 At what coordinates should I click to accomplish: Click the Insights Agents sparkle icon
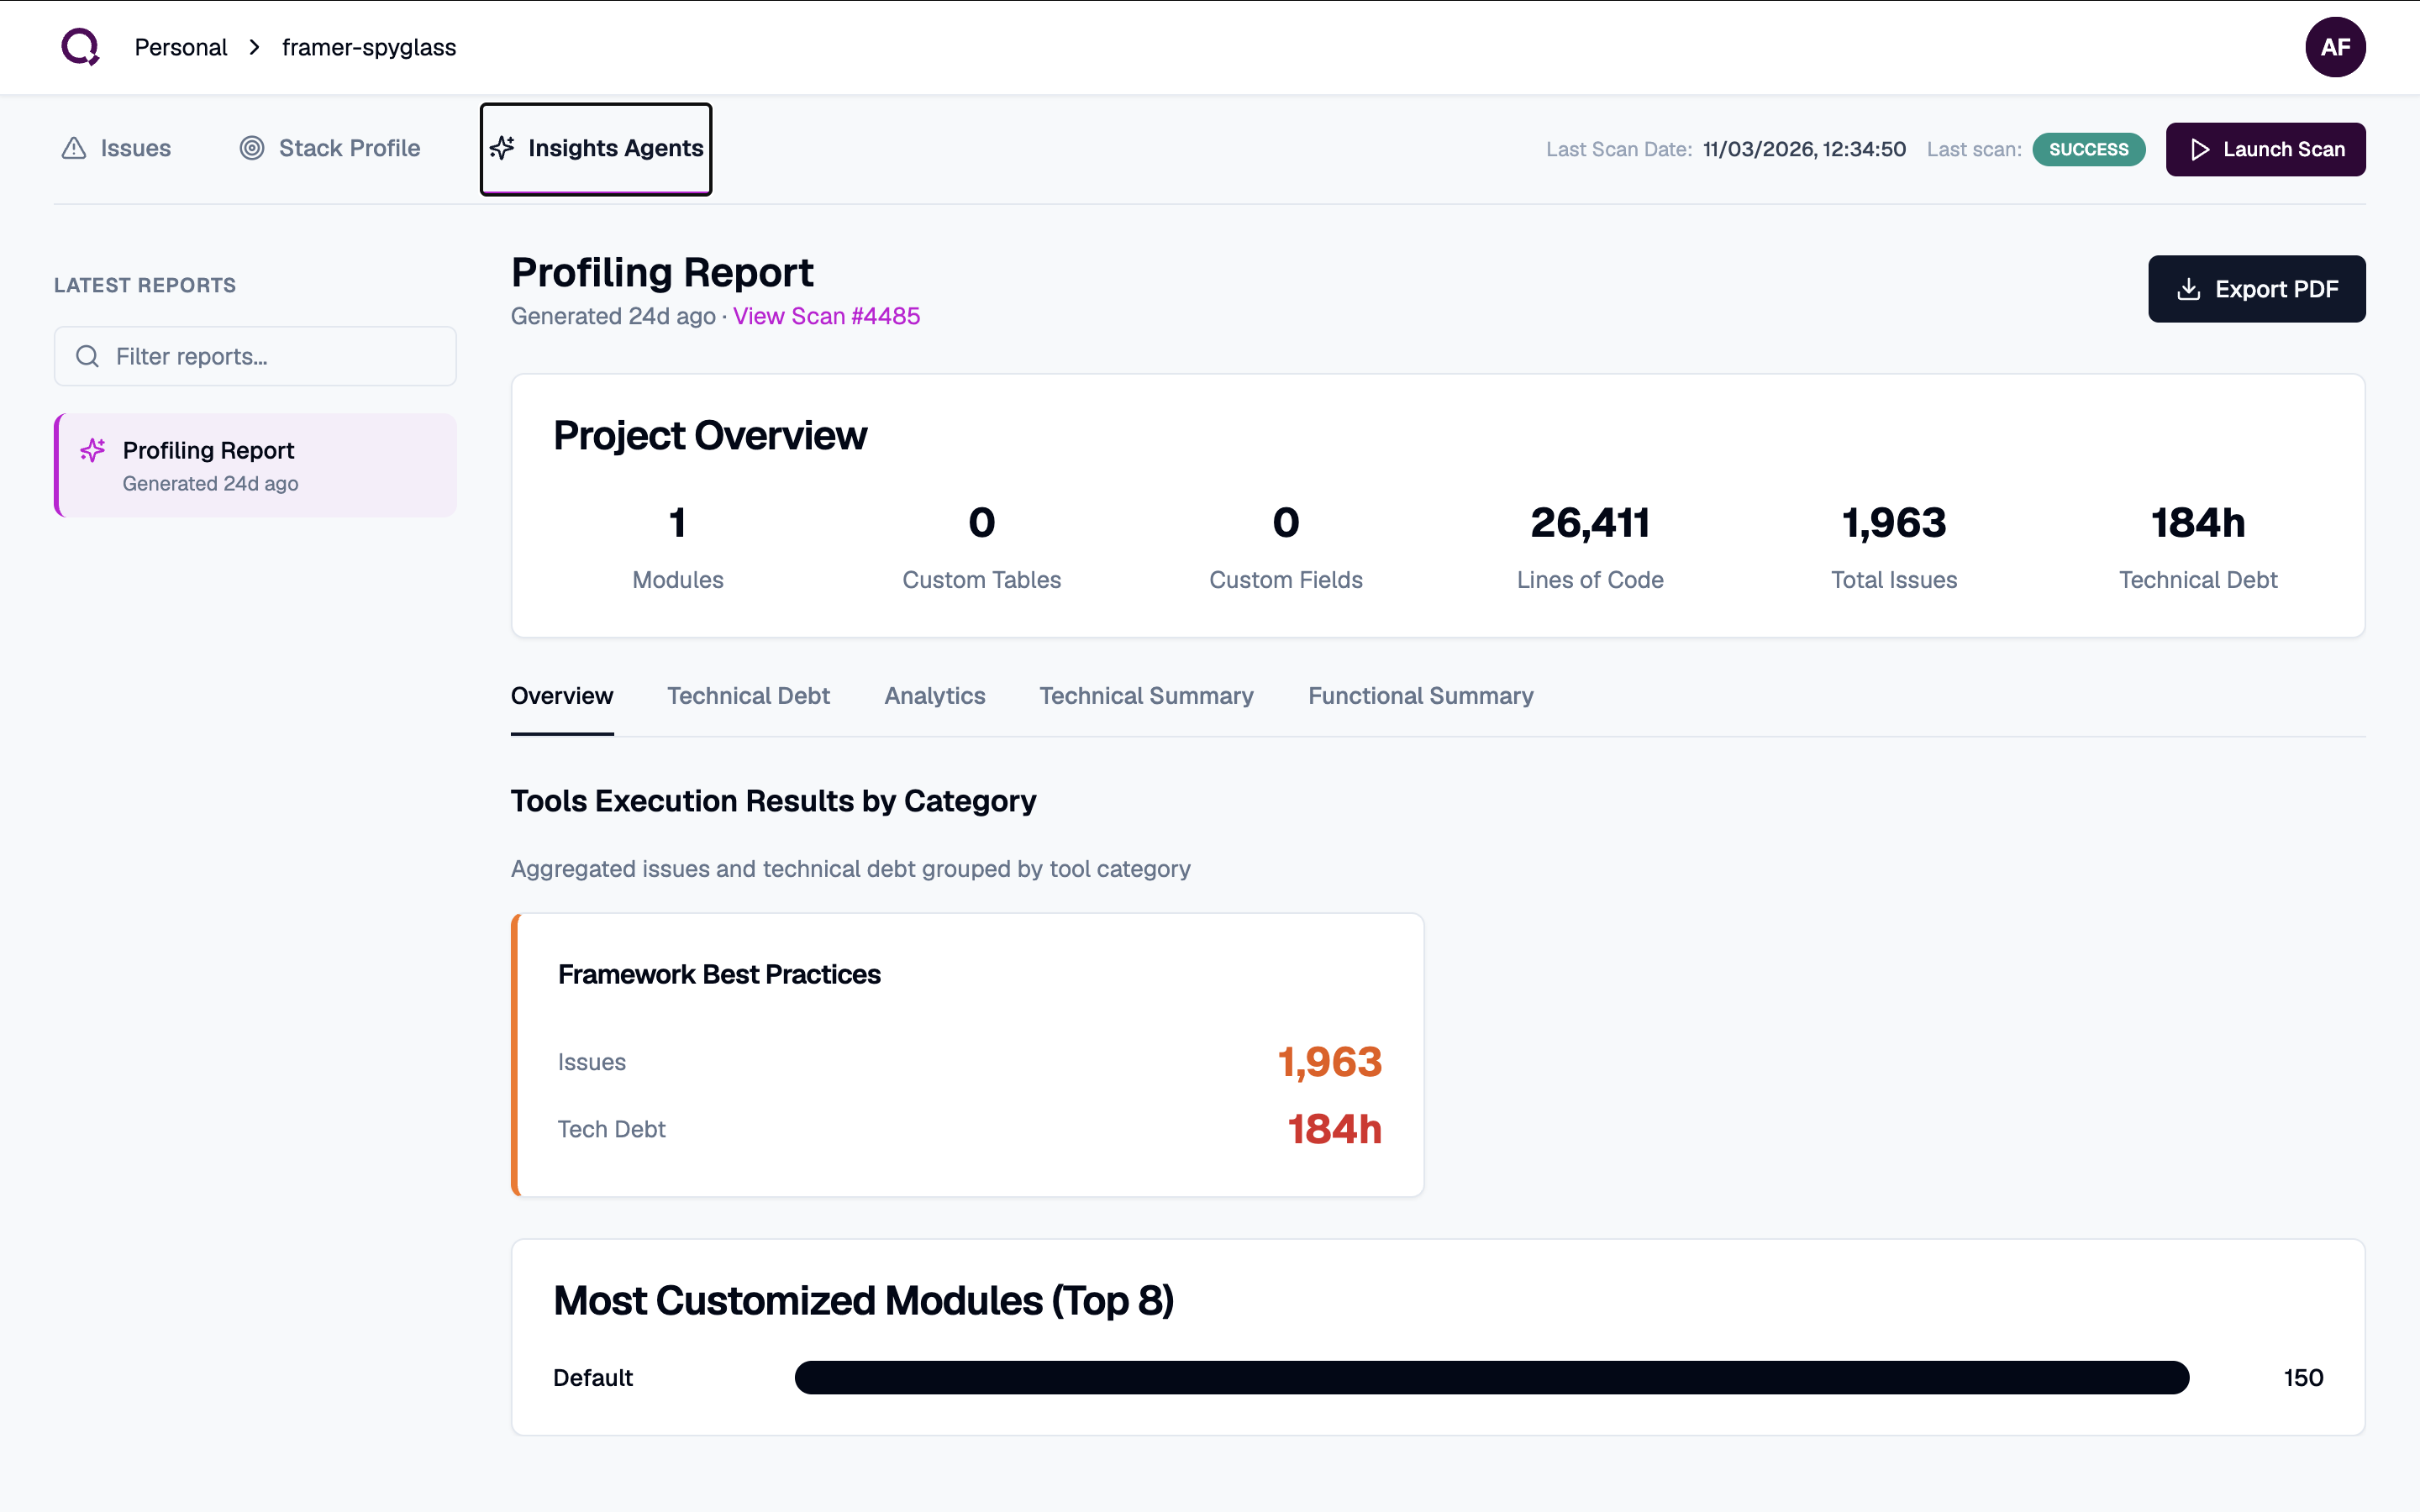tap(502, 149)
